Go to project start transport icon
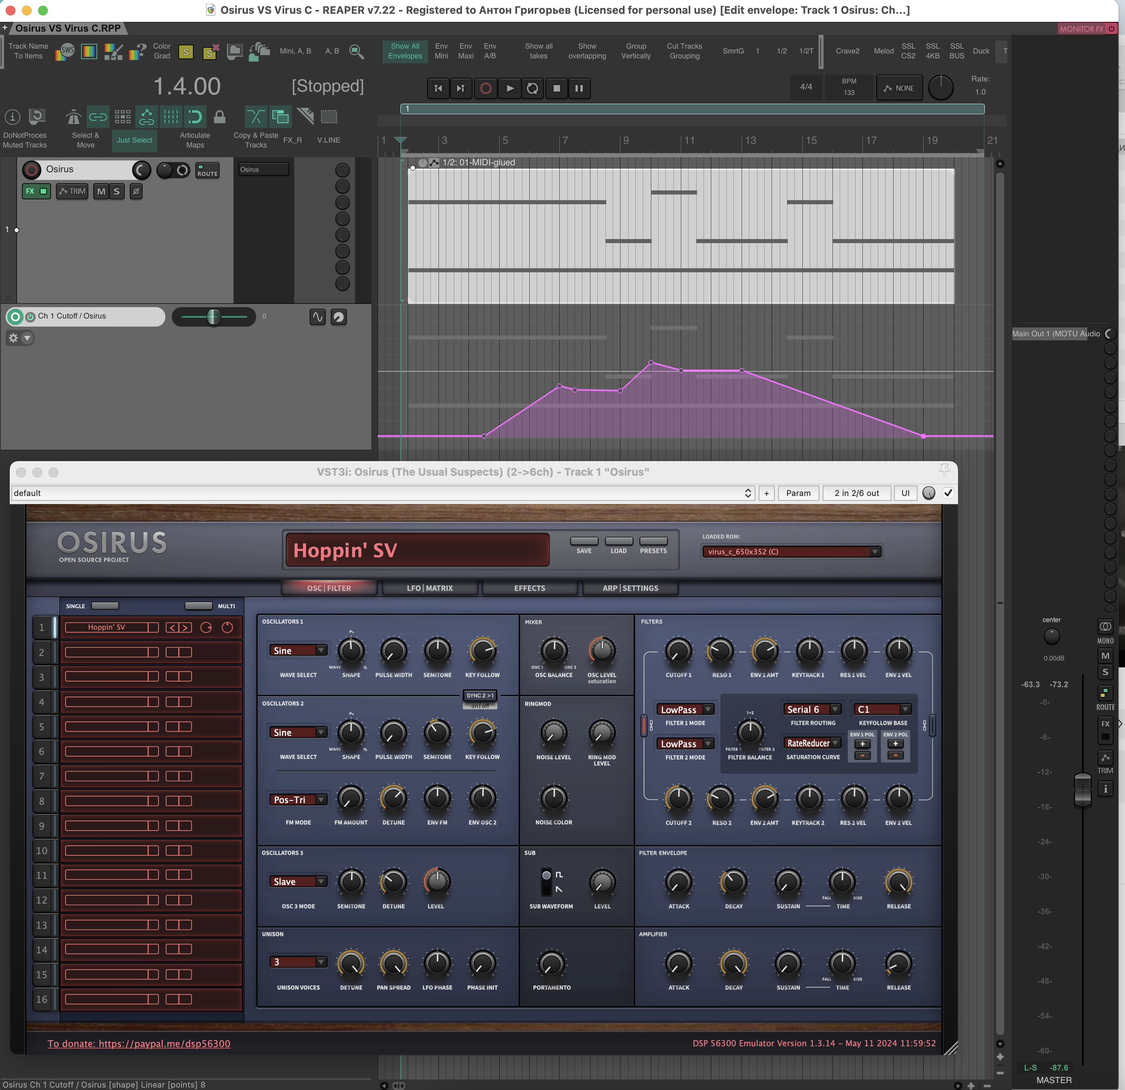 pyautogui.click(x=438, y=88)
